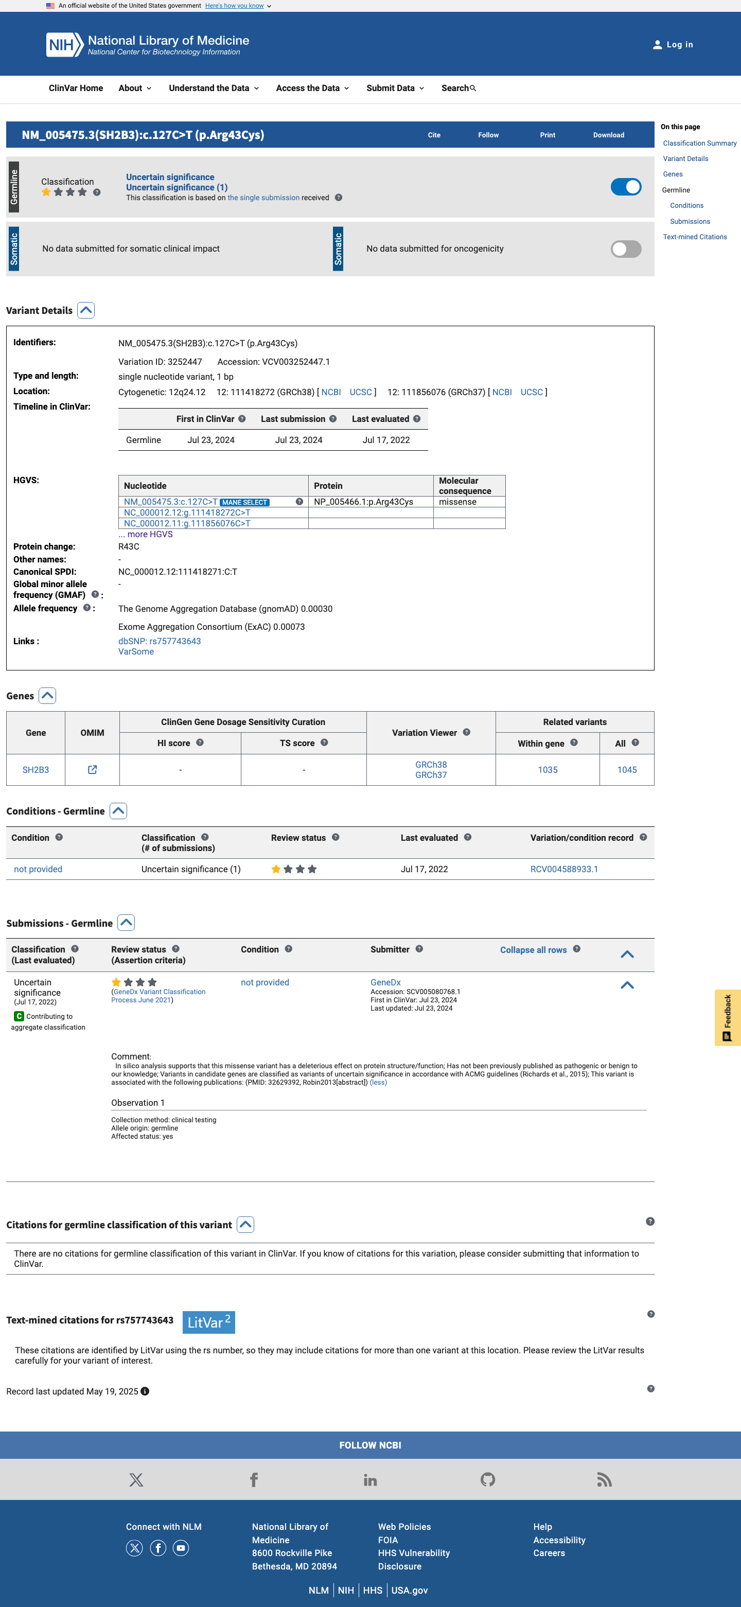Click help icon beside Variation/condition record
The image size is (741, 1607).
coord(643,837)
